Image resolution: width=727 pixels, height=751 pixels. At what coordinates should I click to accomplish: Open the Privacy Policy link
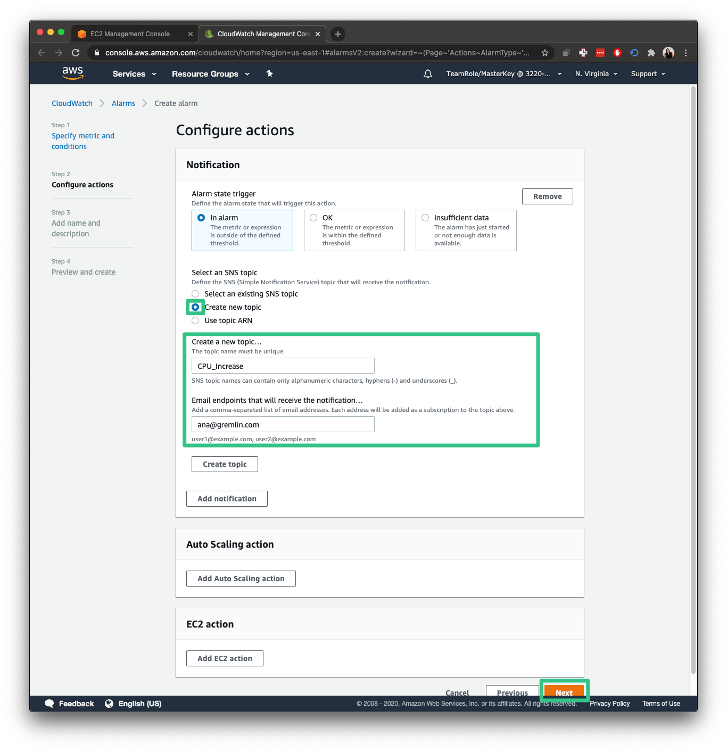[x=609, y=704]
